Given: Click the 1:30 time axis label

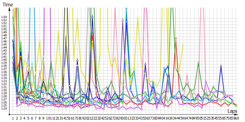Looking at the screenshot, I should tap(4, 90).
